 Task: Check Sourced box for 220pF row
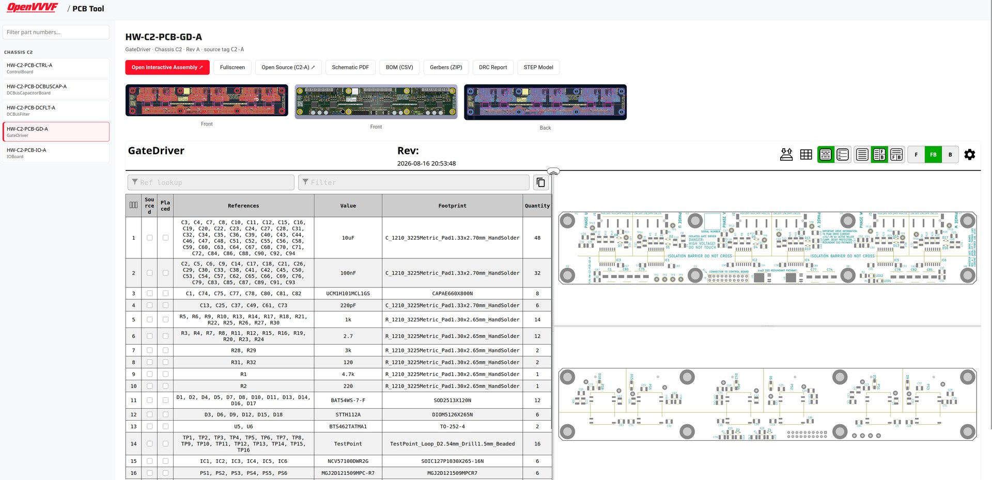point(150,305)
